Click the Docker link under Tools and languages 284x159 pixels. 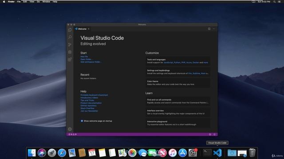196,63
